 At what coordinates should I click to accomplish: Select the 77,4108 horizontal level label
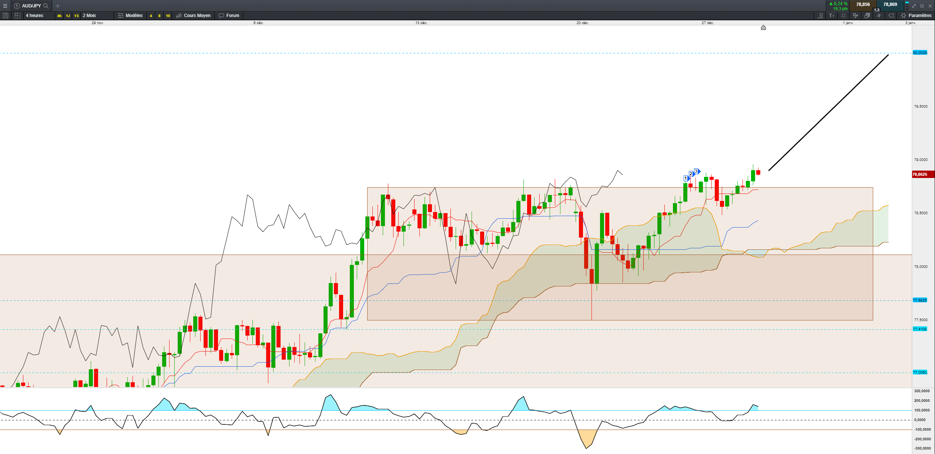(920, 329)
